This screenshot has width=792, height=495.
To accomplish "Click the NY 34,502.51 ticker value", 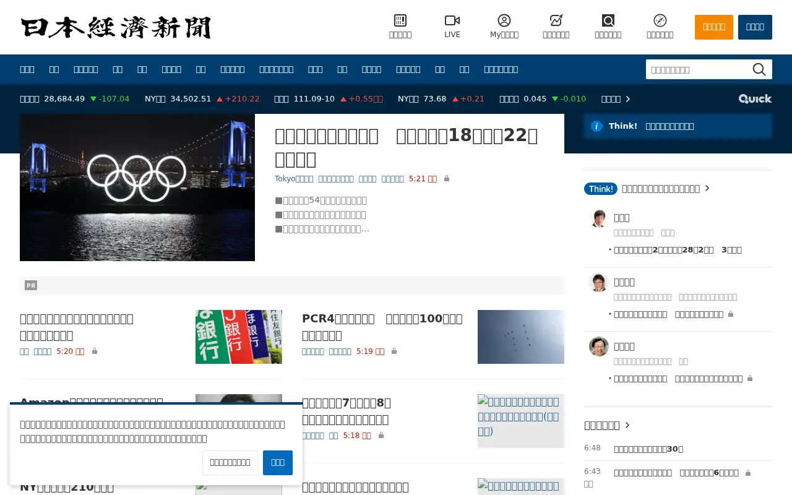I will pos(191,99).
